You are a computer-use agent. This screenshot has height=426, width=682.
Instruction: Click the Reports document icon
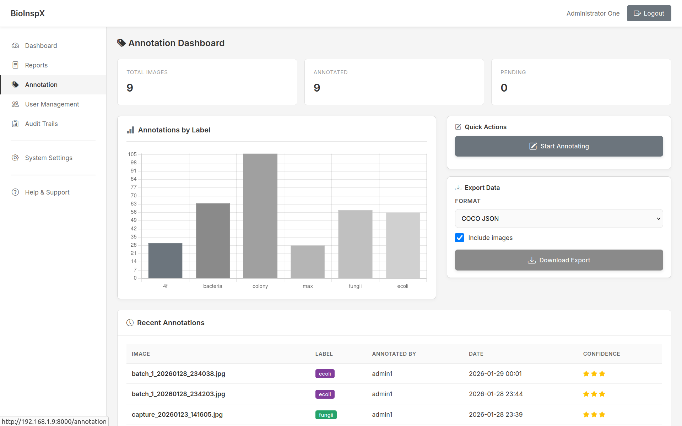15,65
